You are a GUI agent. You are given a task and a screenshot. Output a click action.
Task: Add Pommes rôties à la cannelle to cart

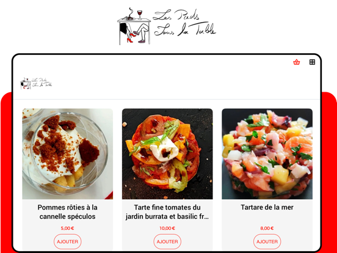[x=68, y=241]
